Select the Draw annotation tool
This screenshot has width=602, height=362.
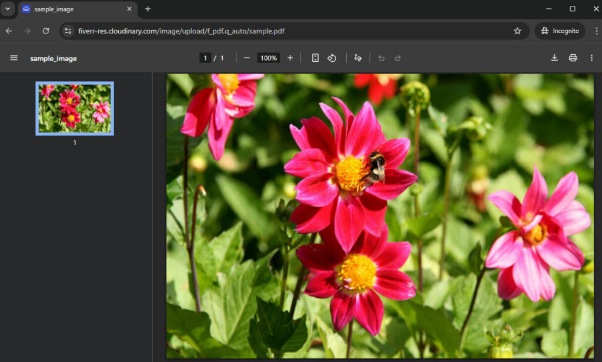click(357, 58)
